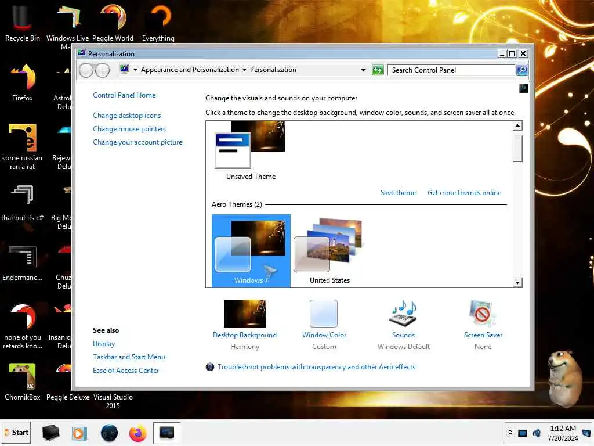Expand the root breadcrumb dropdown arrow
The width and height of the screenshot is (594, 446).
click(x=135, y=70)
